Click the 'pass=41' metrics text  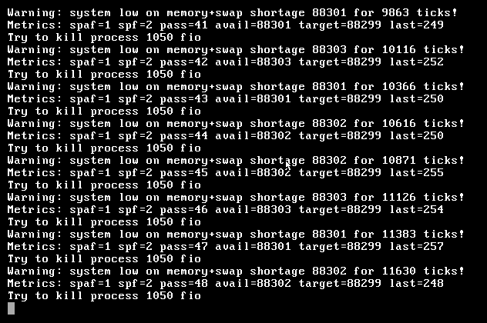pyautogui.click(x=184, y=25)
